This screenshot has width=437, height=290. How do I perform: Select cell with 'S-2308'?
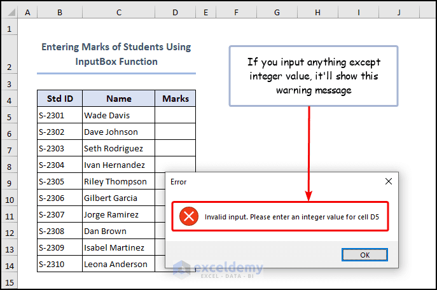[x=60, y=231]
